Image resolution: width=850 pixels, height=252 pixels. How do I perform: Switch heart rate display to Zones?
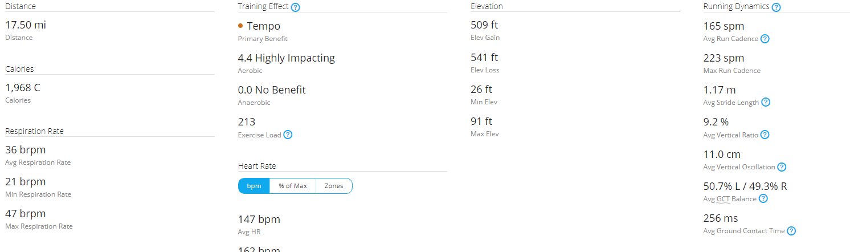click(x=334, y=186)
